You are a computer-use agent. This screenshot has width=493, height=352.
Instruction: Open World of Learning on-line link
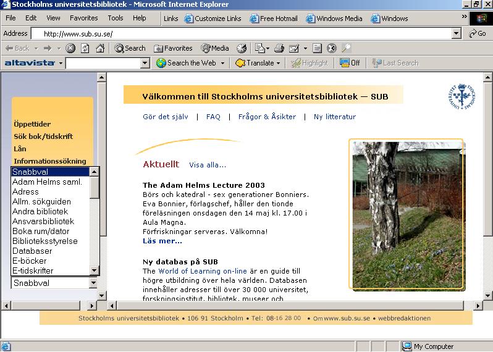point(203,271)
